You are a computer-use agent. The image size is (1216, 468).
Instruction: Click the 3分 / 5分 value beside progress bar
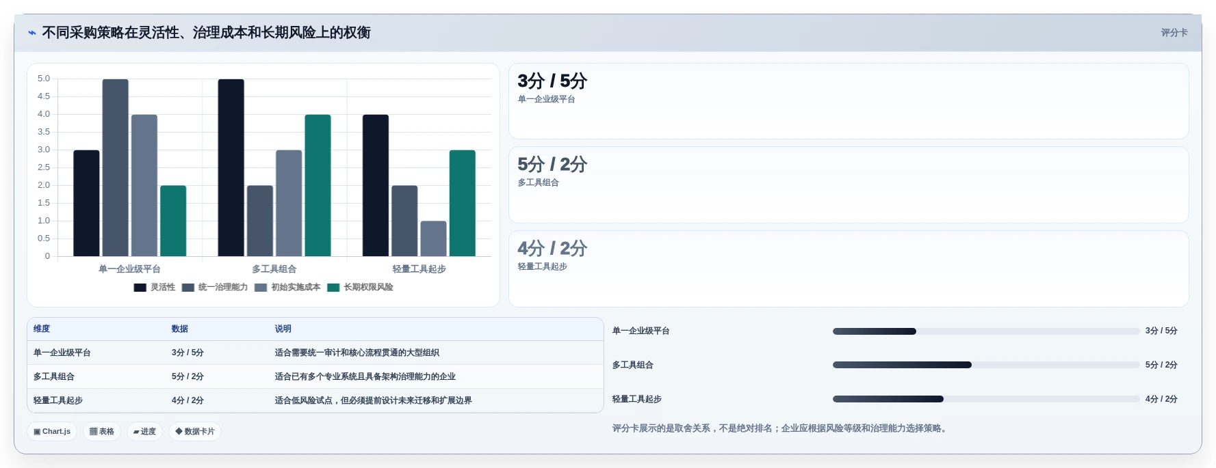(x=1161, y=331)
